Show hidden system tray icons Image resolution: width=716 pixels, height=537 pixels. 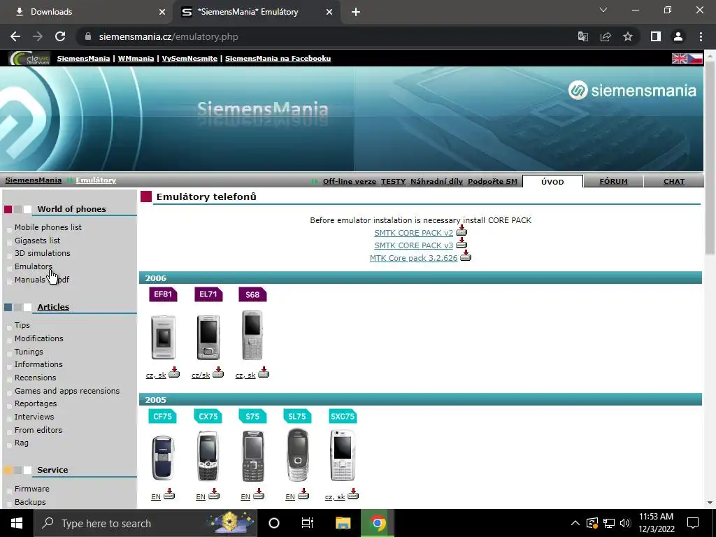[575, 523]
